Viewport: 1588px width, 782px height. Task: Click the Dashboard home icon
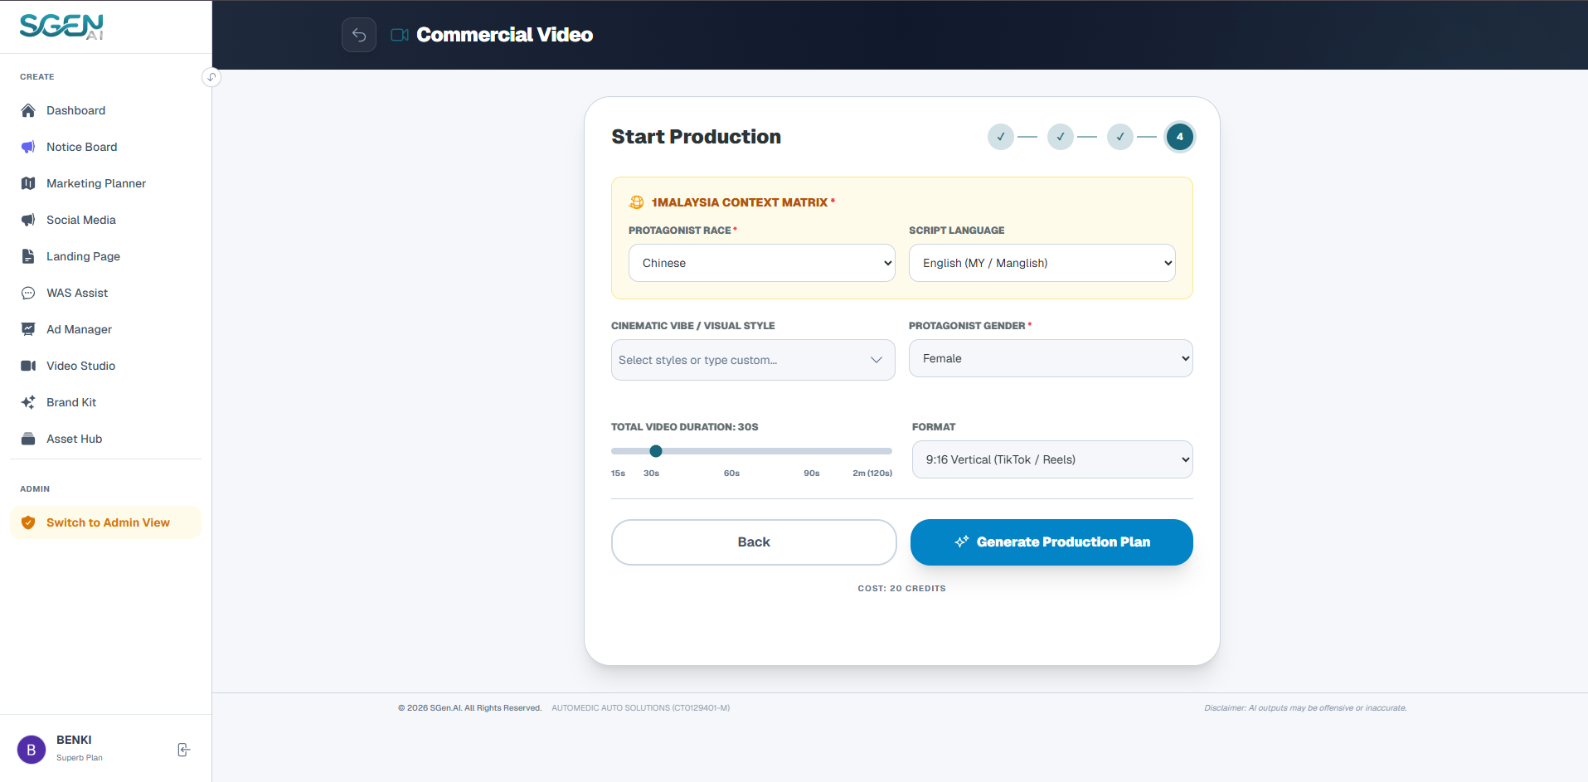tap(28, 110)
